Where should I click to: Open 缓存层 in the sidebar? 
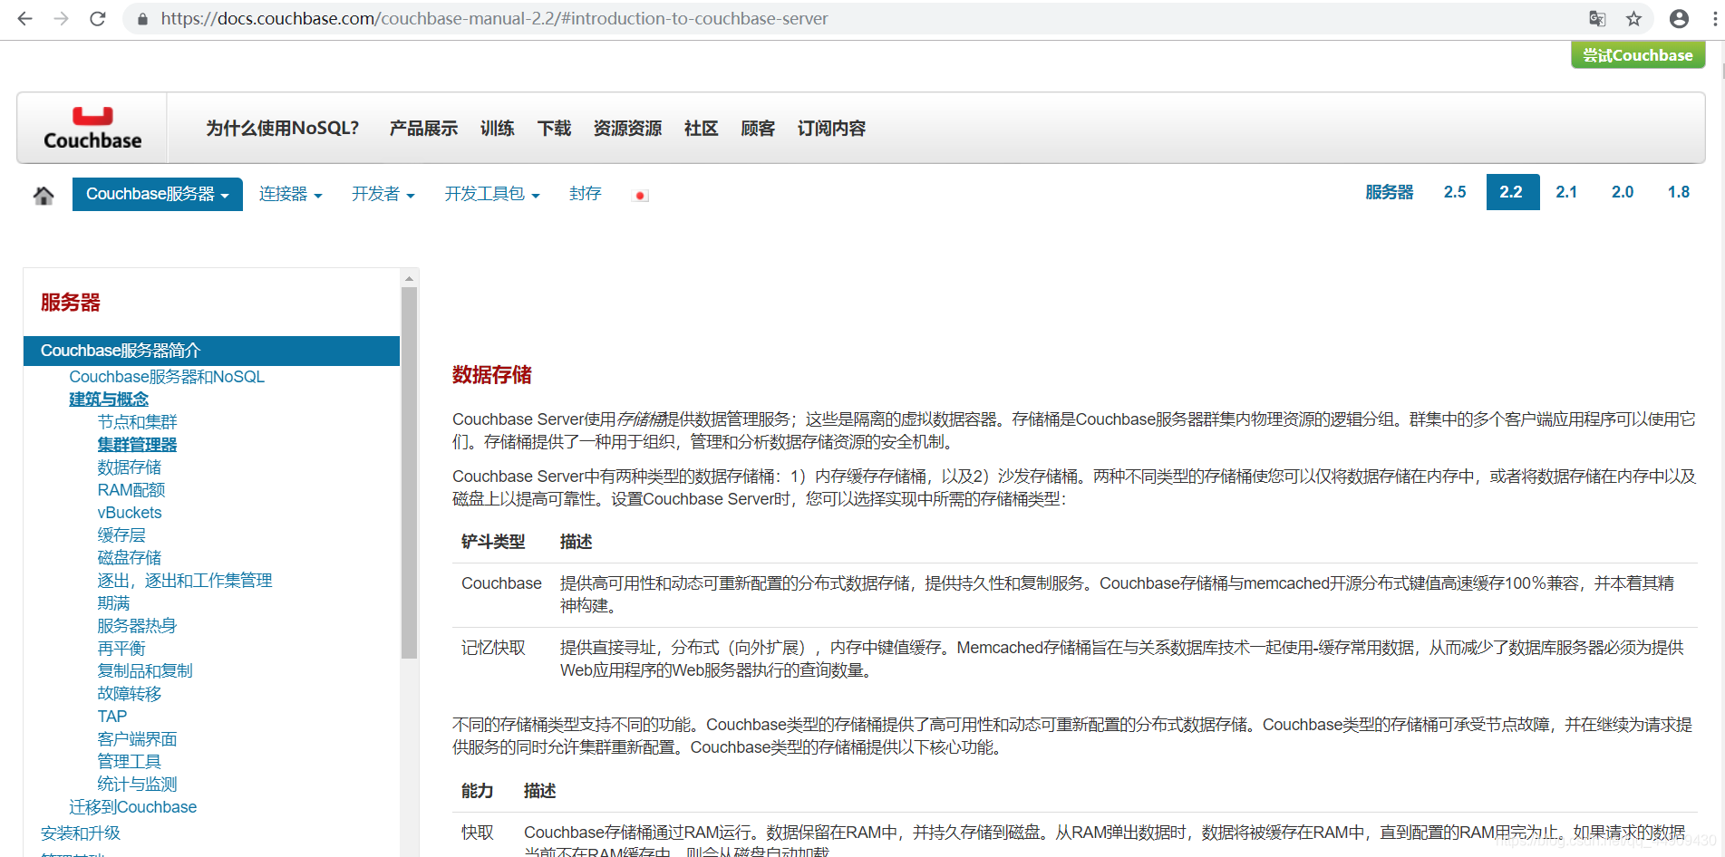121,535
